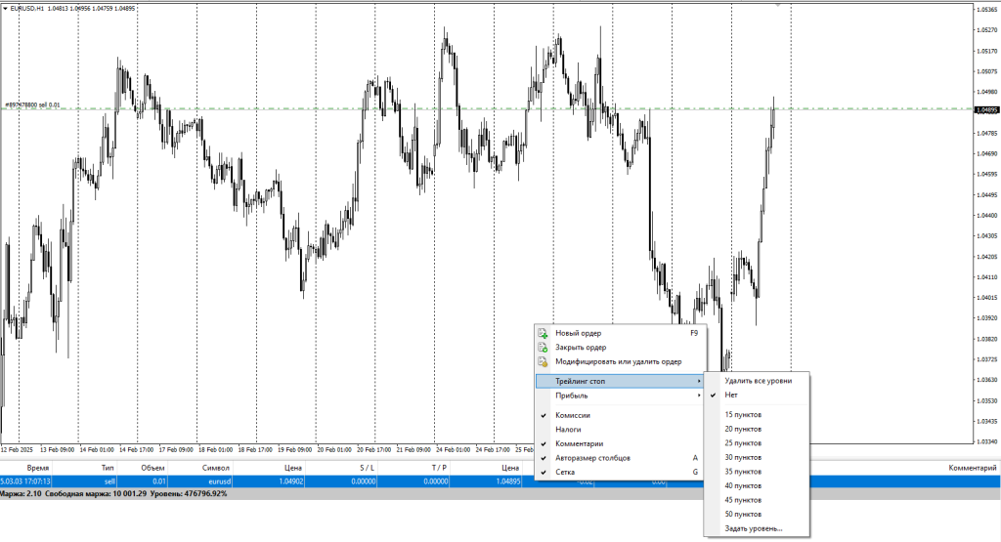Choose 50 пунктов trailing stop level
The image size is (1001, 542).
743,514
